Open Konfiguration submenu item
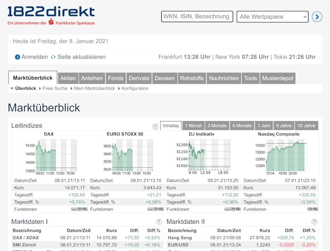 (x=135, y=88)
